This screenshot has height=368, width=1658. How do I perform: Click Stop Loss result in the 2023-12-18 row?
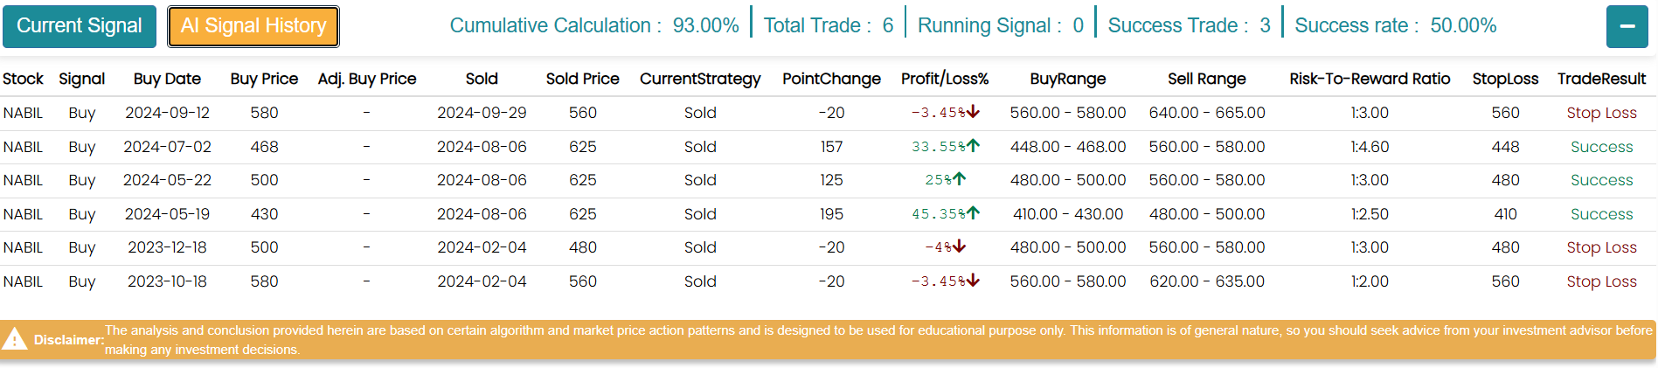point(1601,247)
